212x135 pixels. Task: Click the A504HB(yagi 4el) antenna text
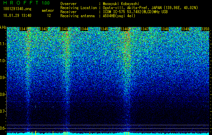pos(119,16)
